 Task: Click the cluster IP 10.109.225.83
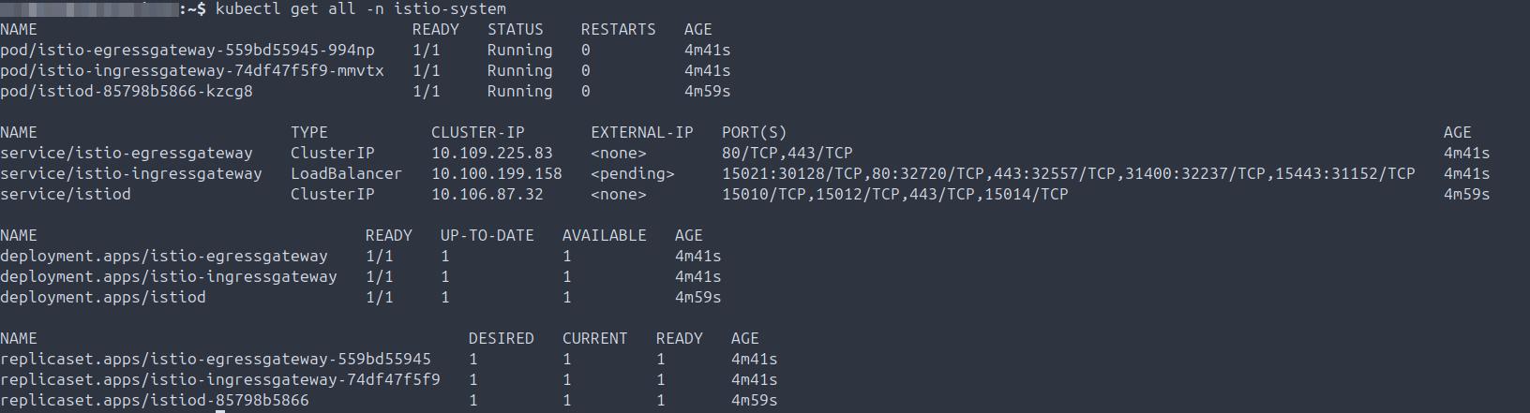click(491, 153)
